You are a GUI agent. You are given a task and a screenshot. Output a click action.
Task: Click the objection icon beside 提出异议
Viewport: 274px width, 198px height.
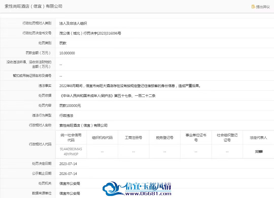coord(253,7)
